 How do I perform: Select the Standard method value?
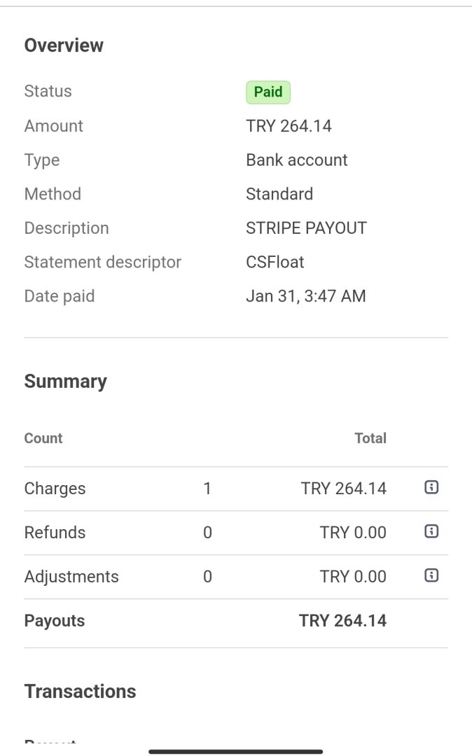[279, 194]
